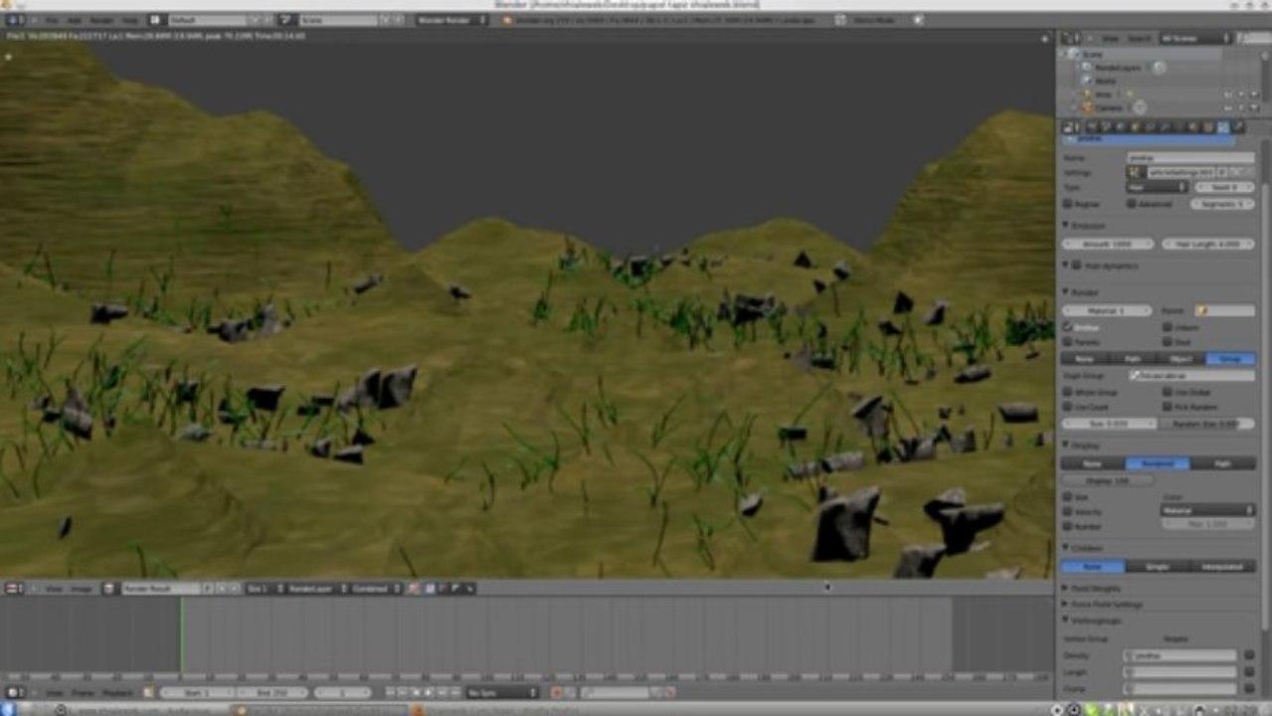Click the Outliner editor type icon

coord(1072,38)
